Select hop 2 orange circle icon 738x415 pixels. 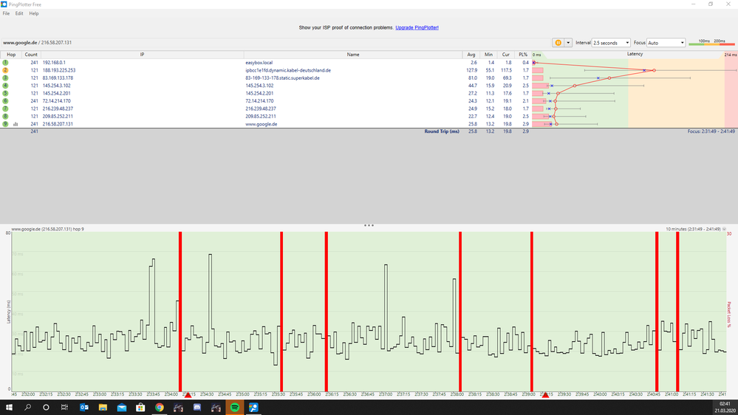(5, 70)
